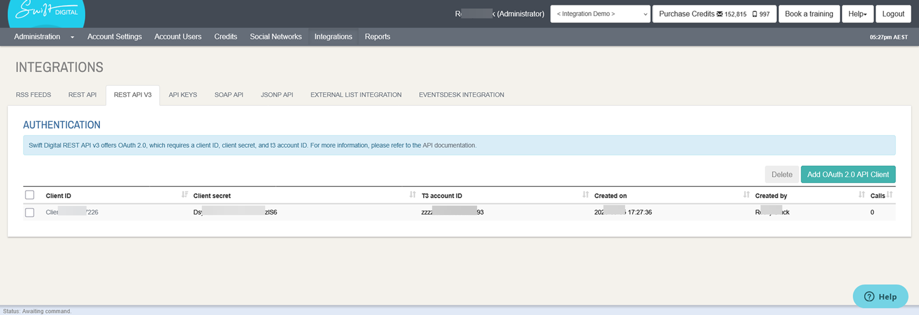The image size is (919, 315).
Task: Click Book a training button
Action: point(809,14)
